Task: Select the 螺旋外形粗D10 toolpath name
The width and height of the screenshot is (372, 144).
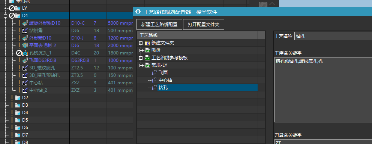Action: tap(45, 23)
